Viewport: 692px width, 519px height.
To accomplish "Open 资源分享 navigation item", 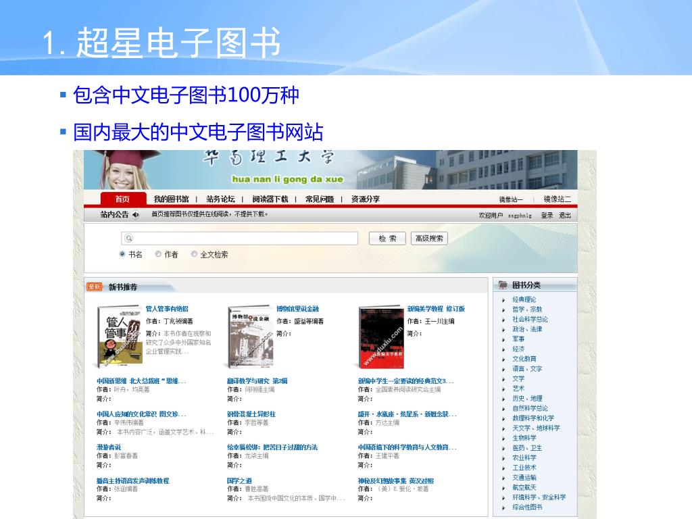I will coord(366,199).
